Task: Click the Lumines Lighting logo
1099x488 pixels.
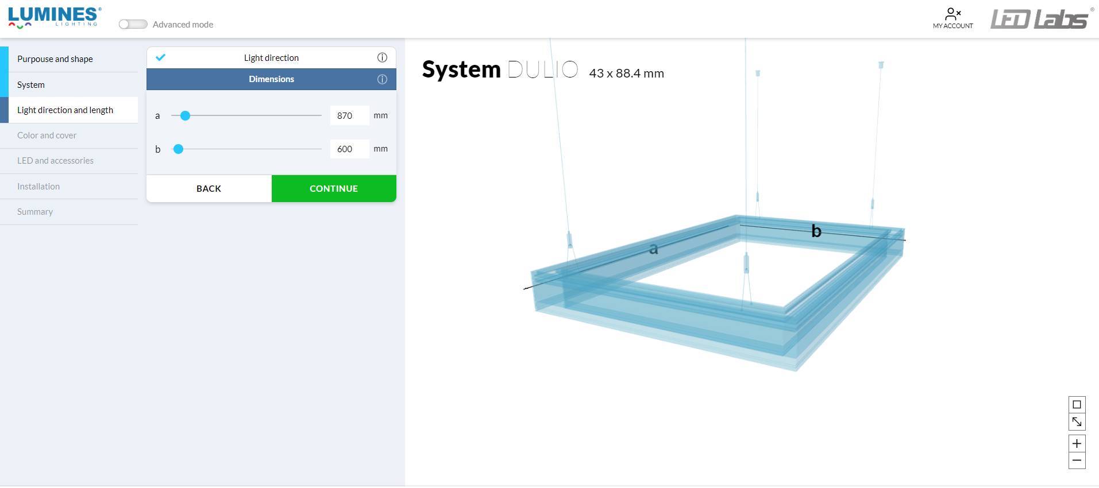Action: coord(55,17)
